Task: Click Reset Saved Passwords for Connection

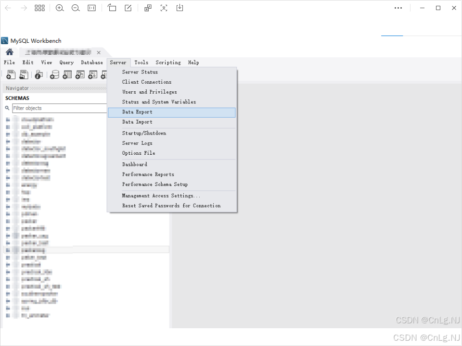Action: [171, 205]
